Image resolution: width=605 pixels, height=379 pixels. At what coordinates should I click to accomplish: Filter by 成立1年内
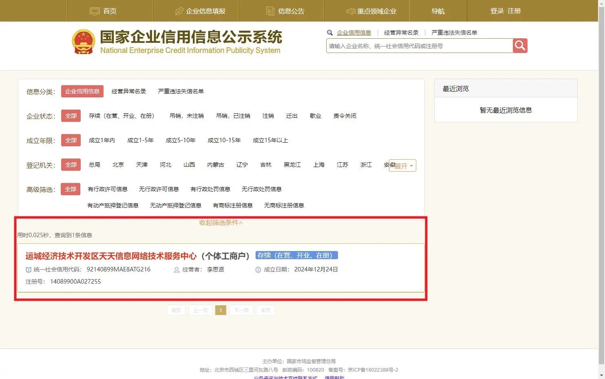(102, 140)
